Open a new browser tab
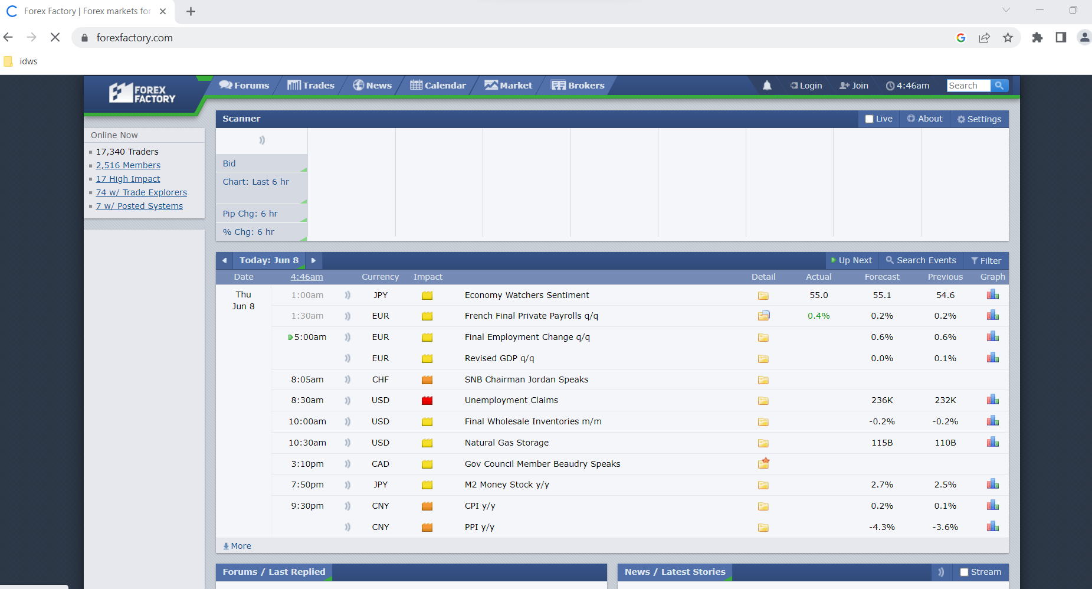 coord(191,11)
